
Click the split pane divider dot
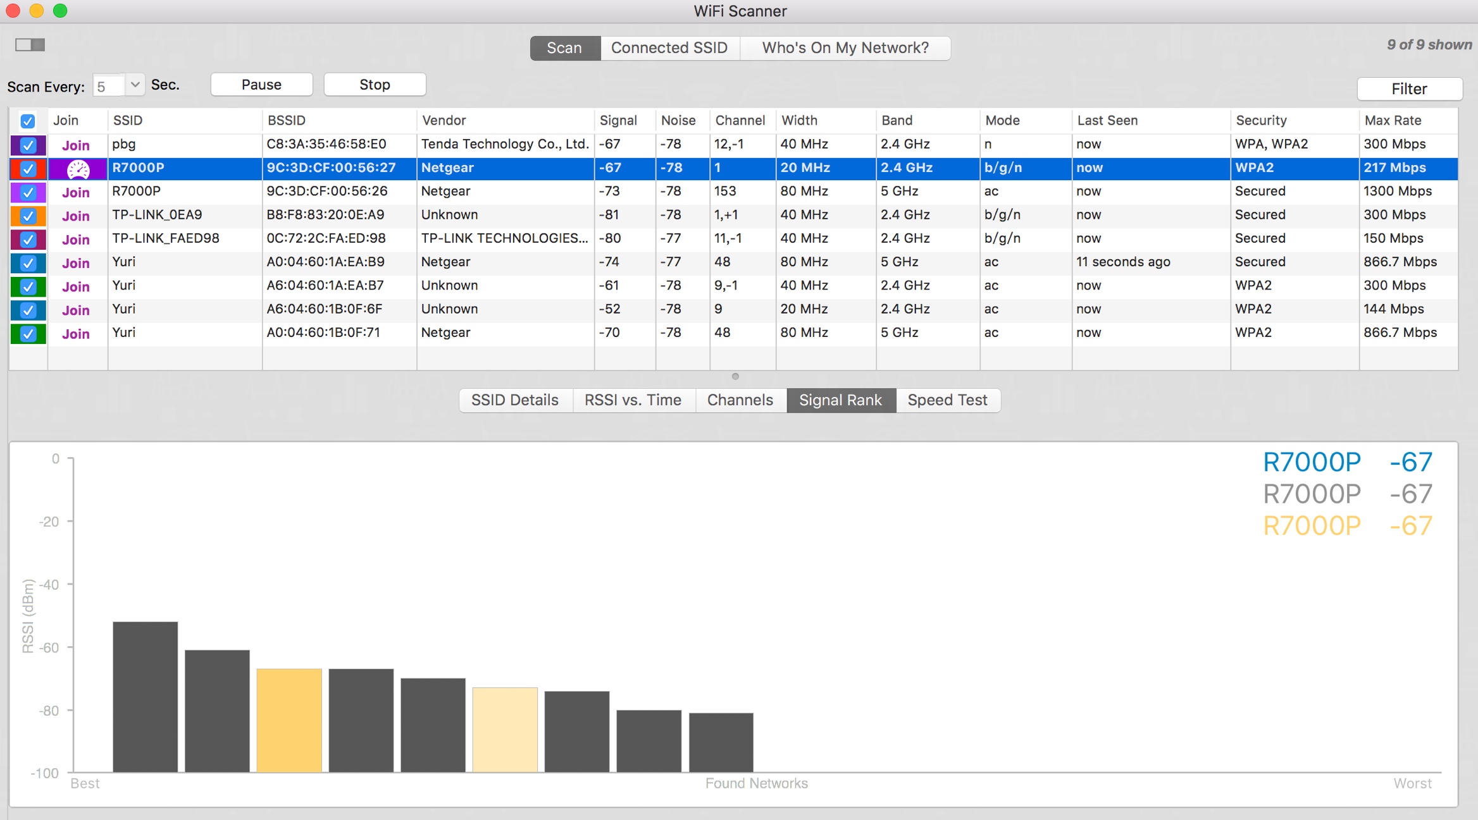pyautogui.click(x=735, y=376)
